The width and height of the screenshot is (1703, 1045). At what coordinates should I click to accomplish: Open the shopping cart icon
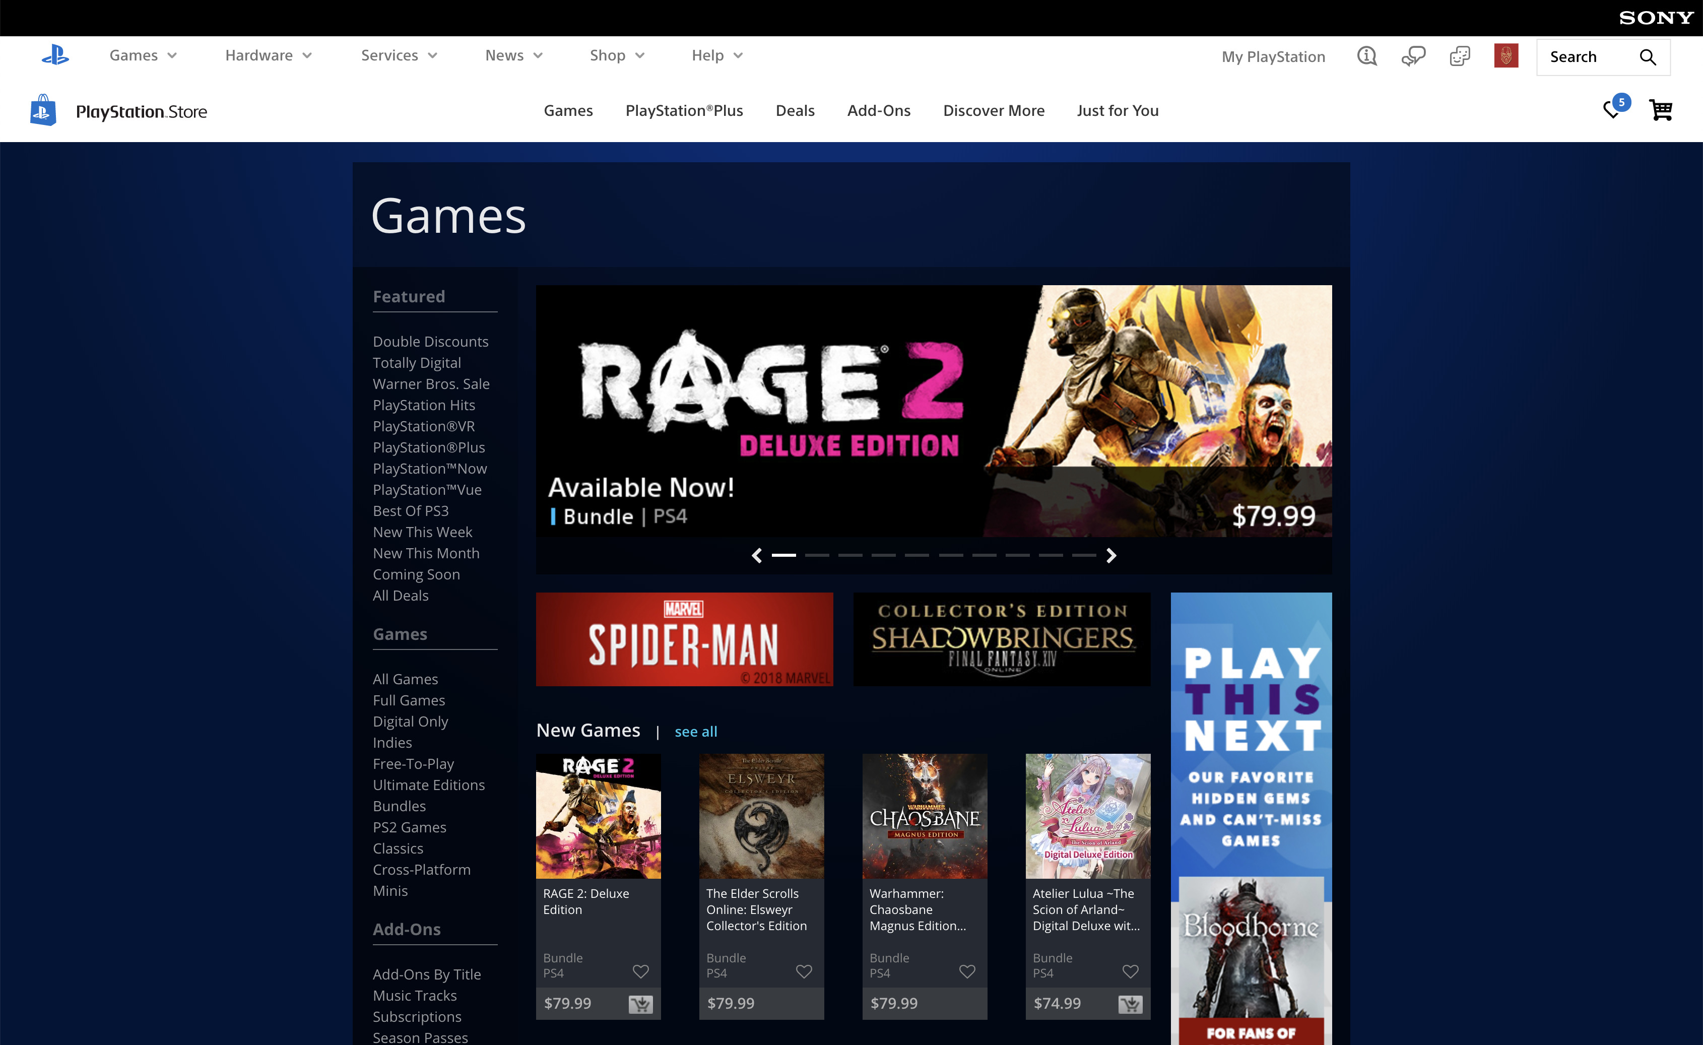click(1660, 110)
